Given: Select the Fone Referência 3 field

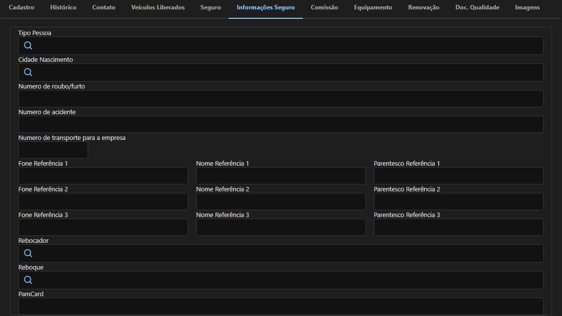Looking at the screenshot, I should tap(103, 227).
